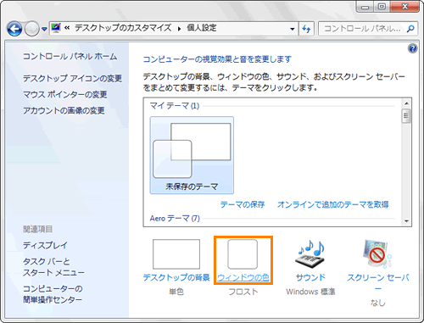Focus the コントロール パネル search field

(x=362, y=29)
